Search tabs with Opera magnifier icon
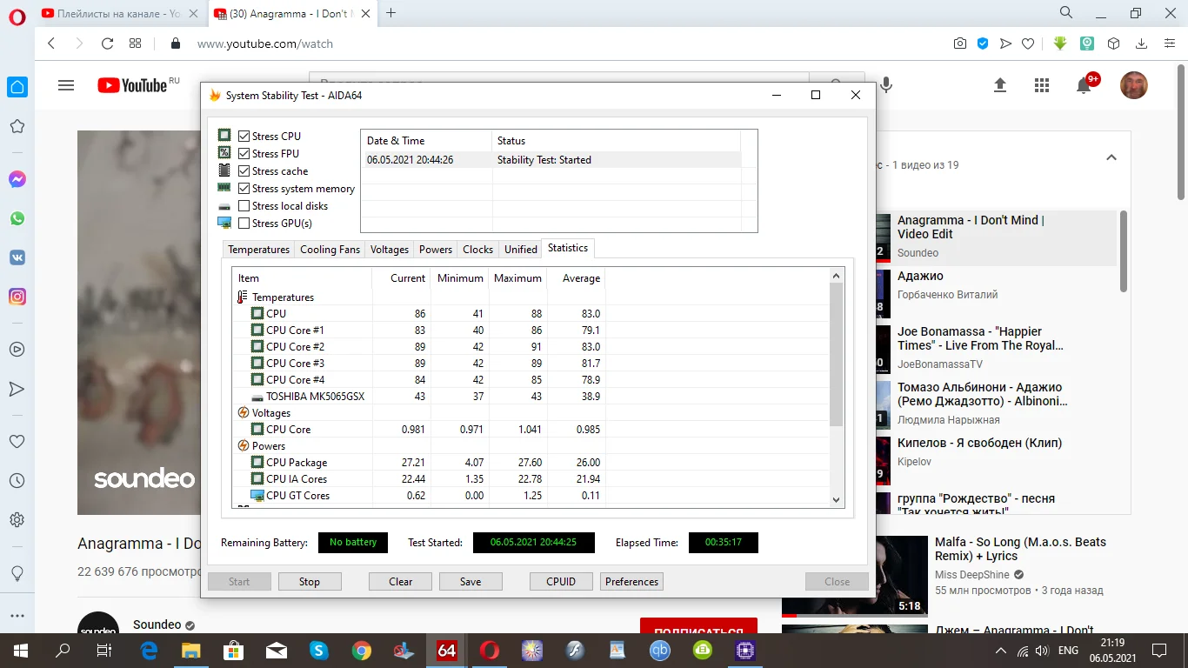The image size is (1188, 668). 1066,13
